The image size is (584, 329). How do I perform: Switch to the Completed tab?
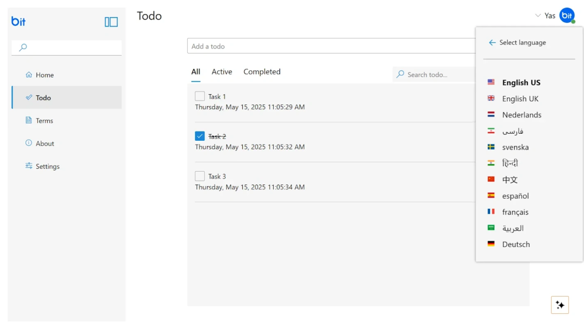[262, 71]
